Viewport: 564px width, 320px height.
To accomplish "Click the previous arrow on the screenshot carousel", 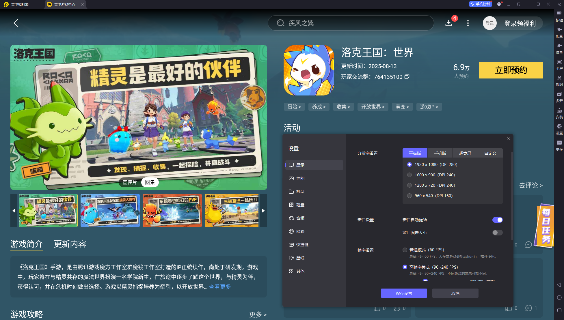I will 14,211.
